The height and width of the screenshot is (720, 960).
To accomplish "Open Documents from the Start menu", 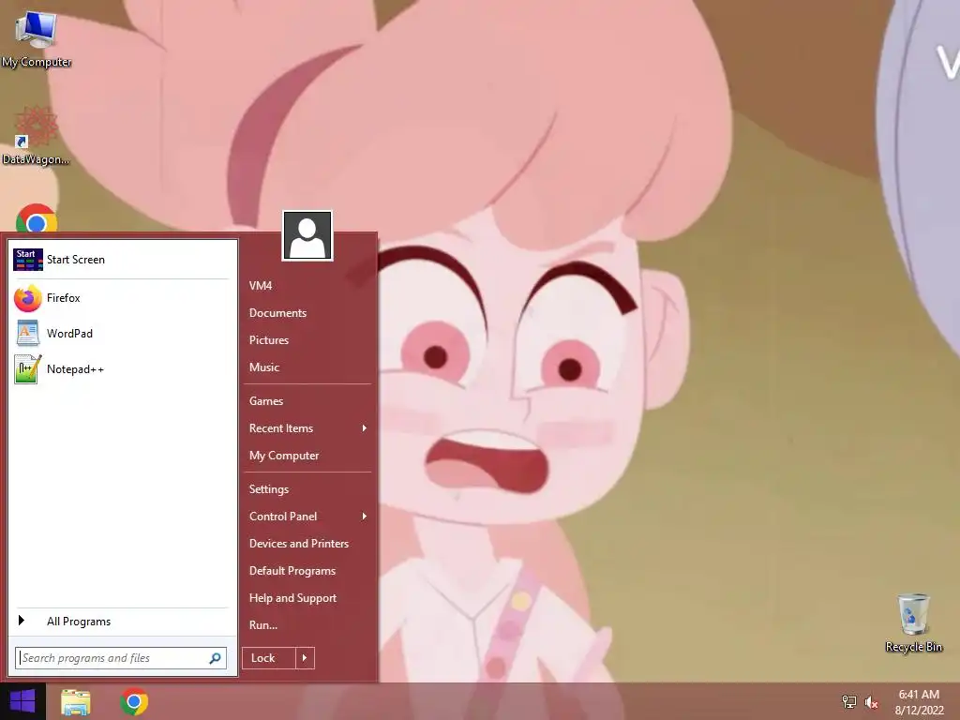I will [x=307, y=313].
